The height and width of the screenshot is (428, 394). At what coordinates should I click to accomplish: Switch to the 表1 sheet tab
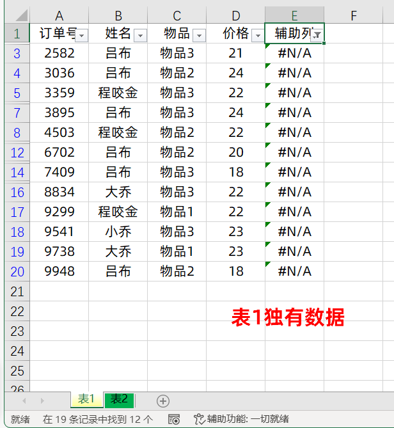pos(86,400)
